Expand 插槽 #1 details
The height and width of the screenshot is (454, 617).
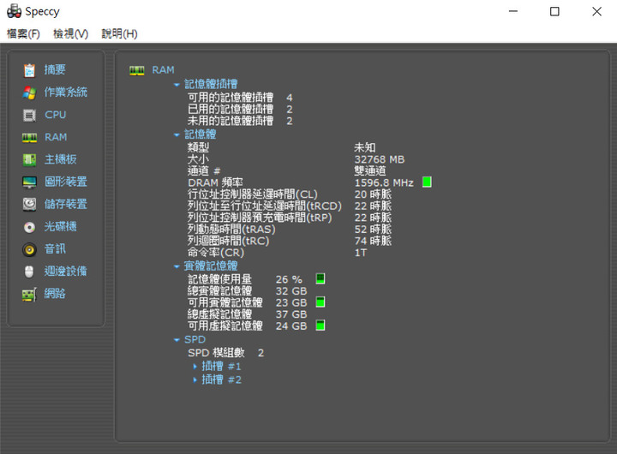point(195,367)
